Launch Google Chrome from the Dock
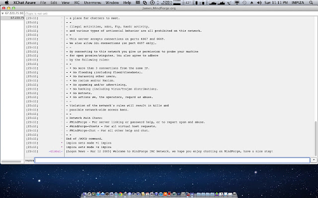The width and height of the screenshot is (318, 198). (x=120, y=194)
